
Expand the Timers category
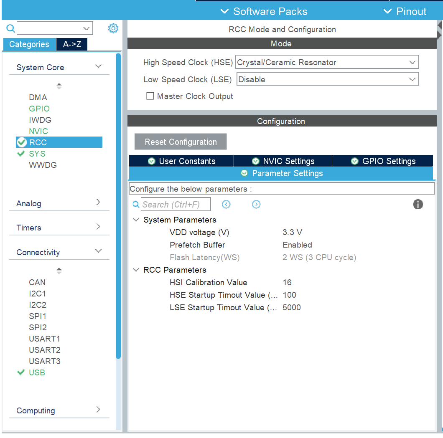point(59,228)
